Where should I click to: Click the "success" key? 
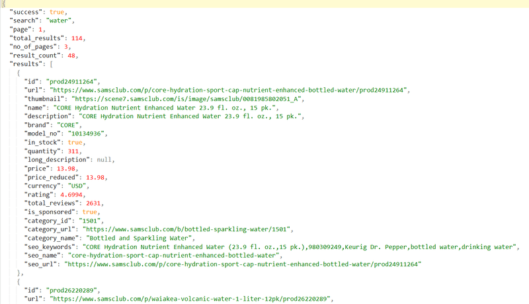(x=26, y=12)
